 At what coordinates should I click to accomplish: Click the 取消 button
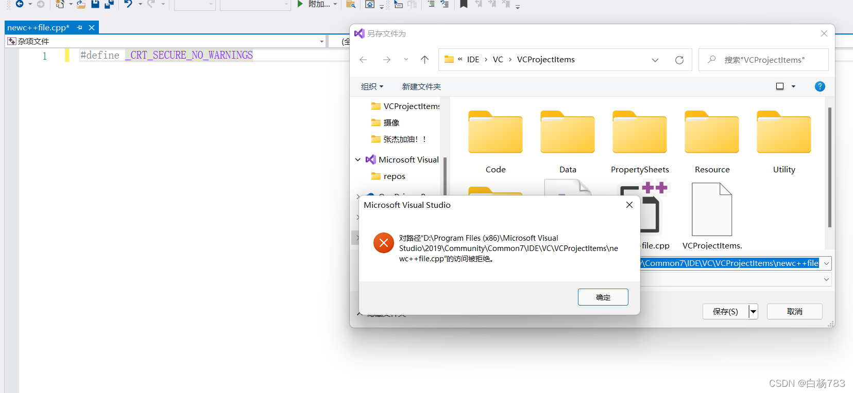coord(794,311)
